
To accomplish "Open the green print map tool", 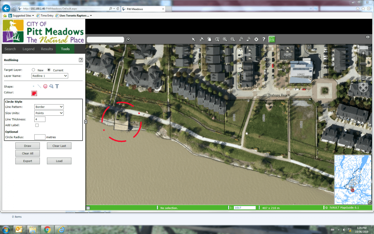I will (272, 39).
